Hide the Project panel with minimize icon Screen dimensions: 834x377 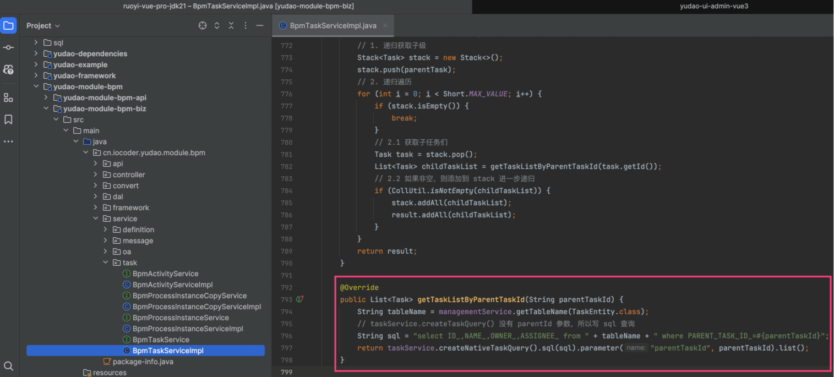259,26
